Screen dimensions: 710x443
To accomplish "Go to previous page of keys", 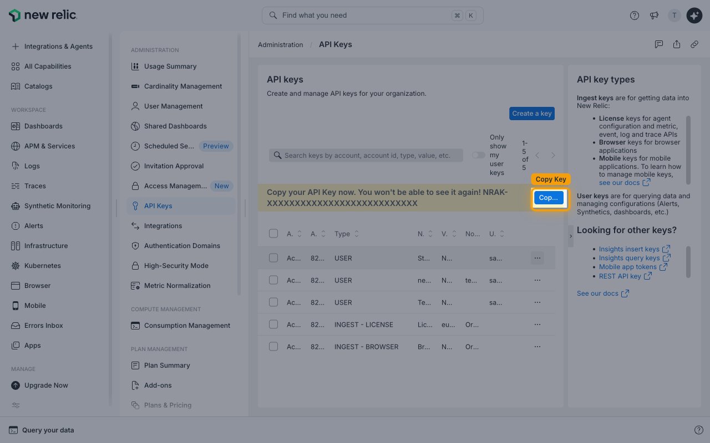I will pyautogui.click(x=537, y=156).
